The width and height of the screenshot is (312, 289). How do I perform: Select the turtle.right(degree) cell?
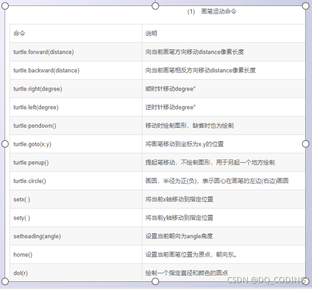coord(76,89)
